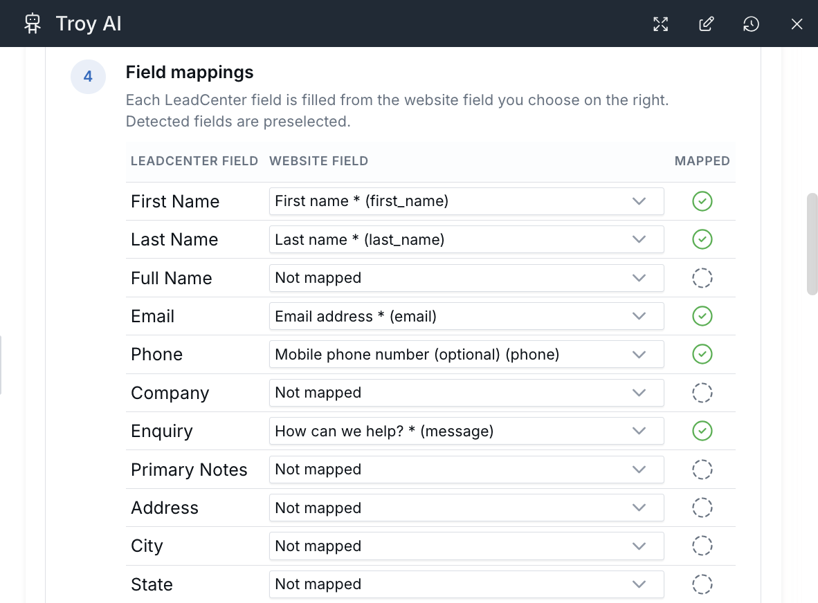Open the State website field dropdown
The image size is (818, 603).
pos(466,584)
